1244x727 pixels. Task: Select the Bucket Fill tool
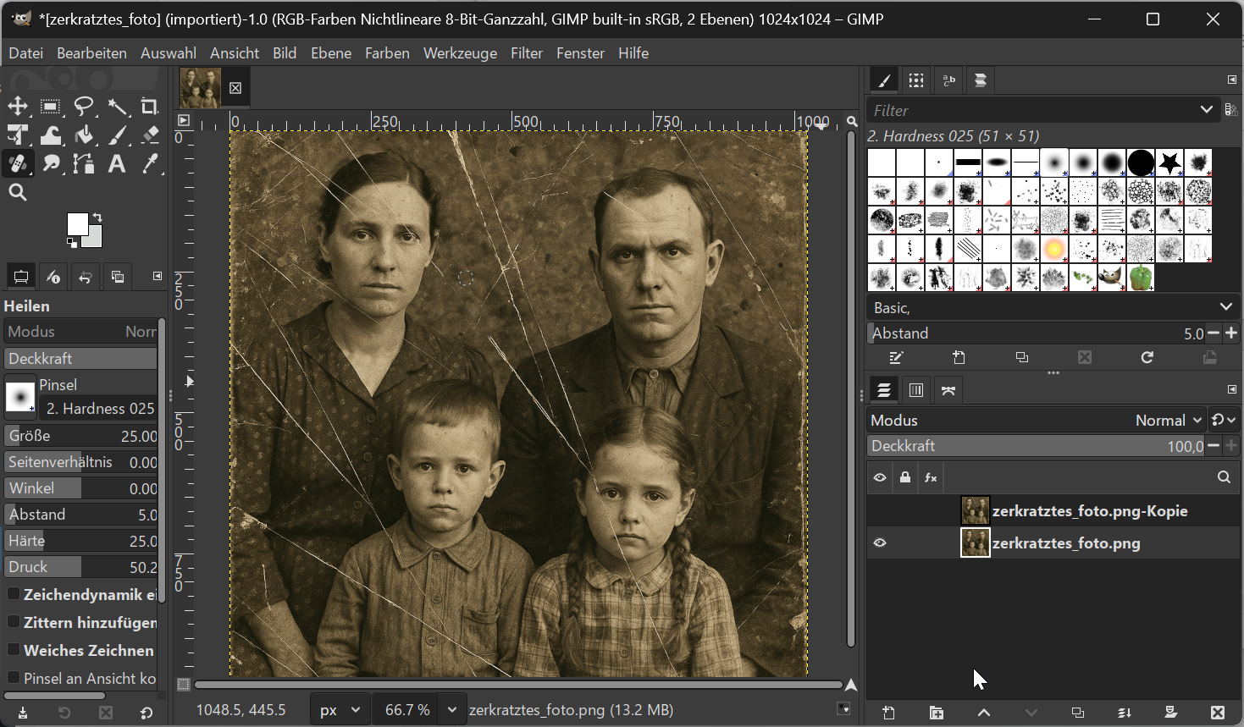[x=84, y=135]
